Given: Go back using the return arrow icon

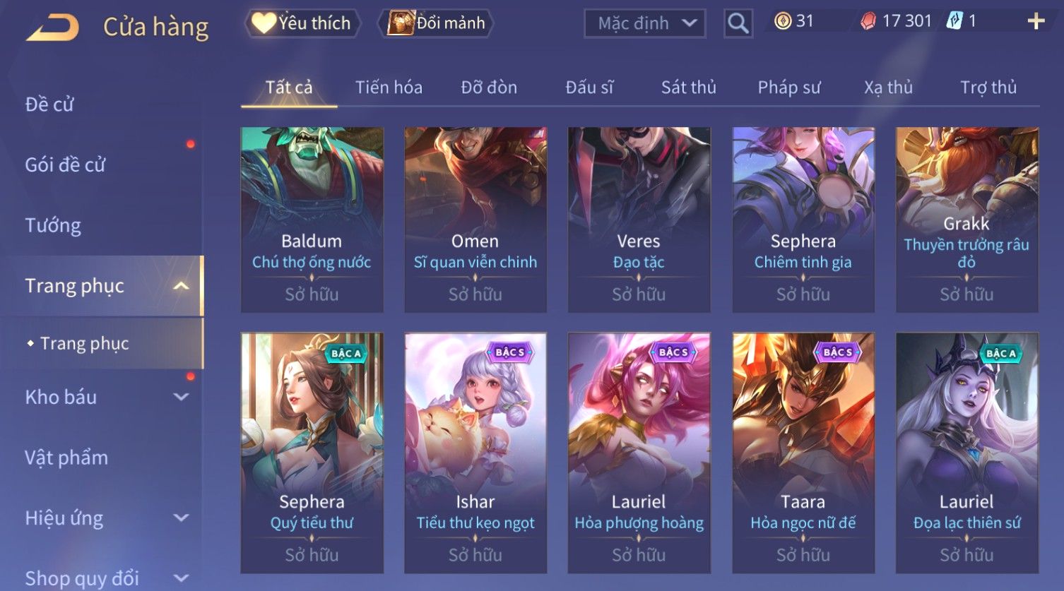Looking at the screenshot, I should (52, 28).
